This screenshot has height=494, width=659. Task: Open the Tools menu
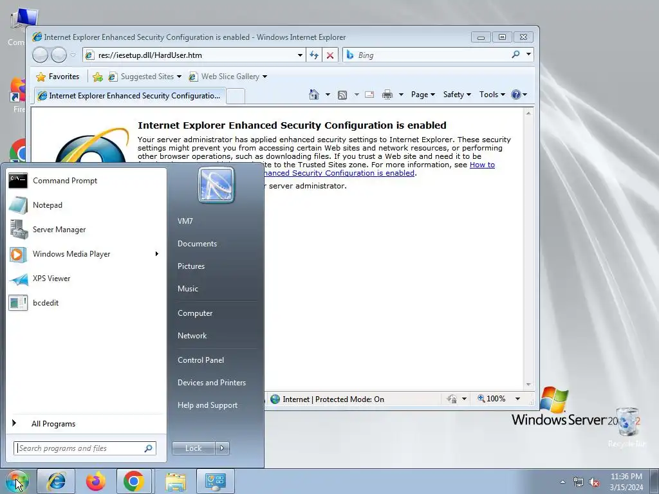pyautogui.click(x=492, y=95)
